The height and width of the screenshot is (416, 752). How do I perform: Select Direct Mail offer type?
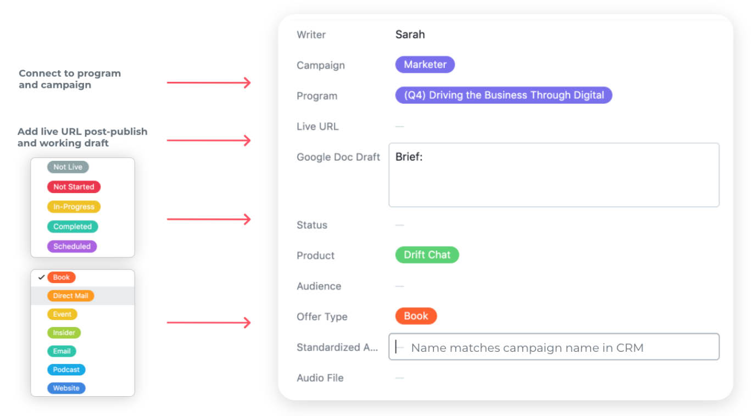[x=71, y=296]
